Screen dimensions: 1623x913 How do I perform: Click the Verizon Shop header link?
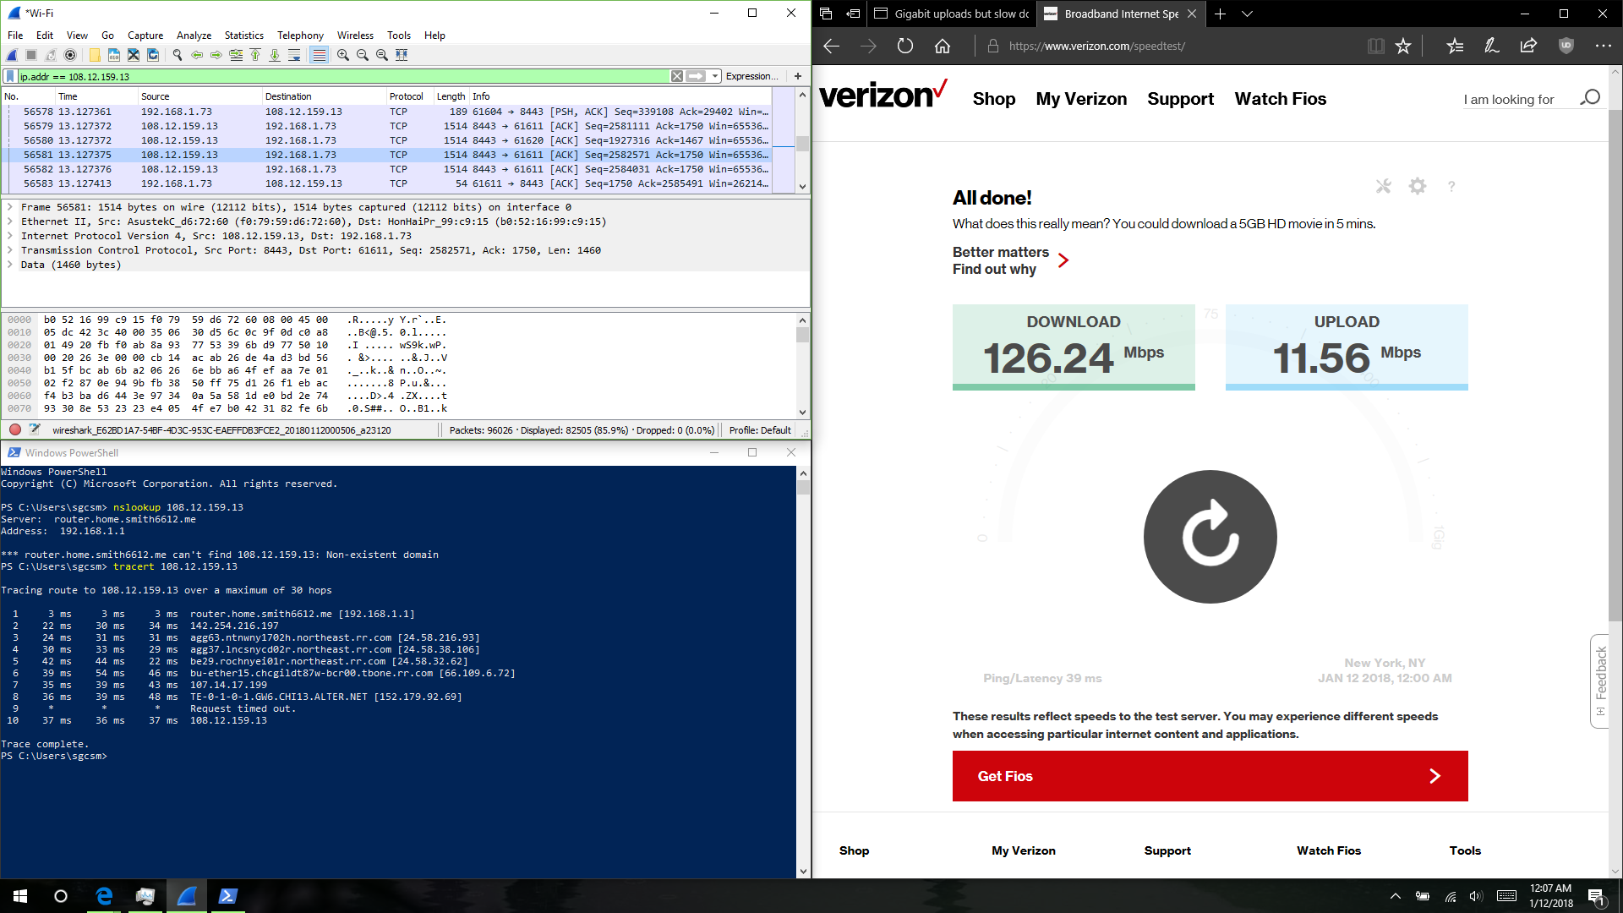[994, 99]
